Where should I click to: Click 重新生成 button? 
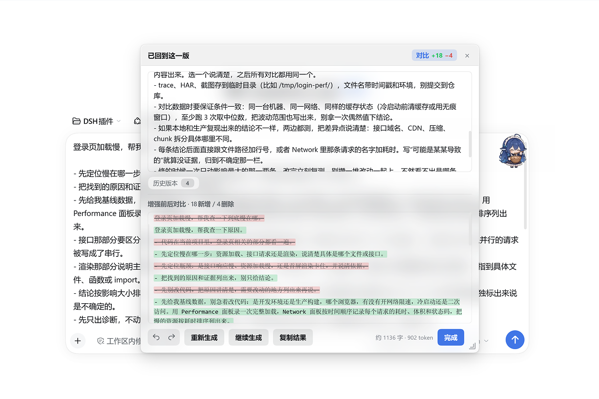coord(204,338)
